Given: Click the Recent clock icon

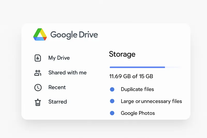Looking at the screenshot, I should click(x=38, y=88).
